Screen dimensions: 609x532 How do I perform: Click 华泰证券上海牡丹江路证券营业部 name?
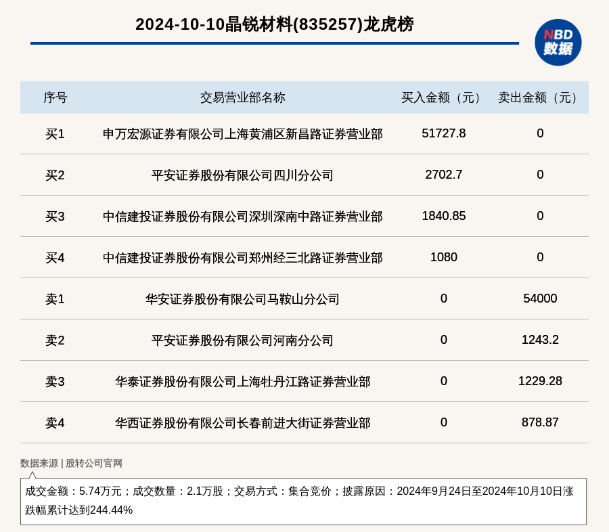click(243, 382)
